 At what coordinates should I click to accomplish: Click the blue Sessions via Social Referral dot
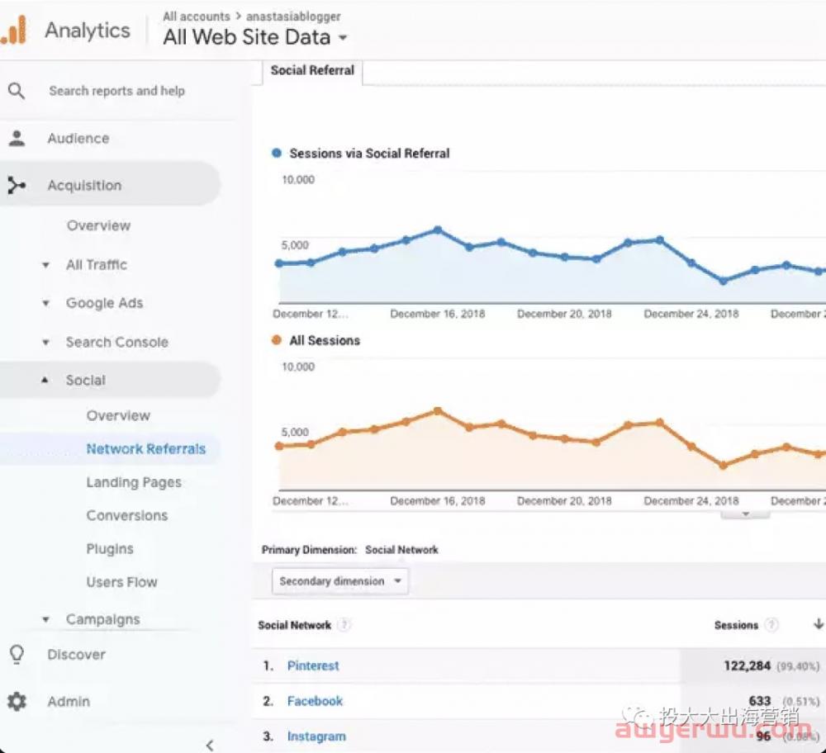(x=277, y=154)
